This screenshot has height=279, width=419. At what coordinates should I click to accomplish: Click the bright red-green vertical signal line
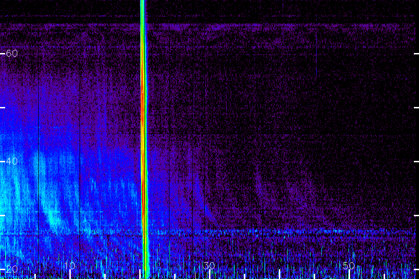[144, 139]
